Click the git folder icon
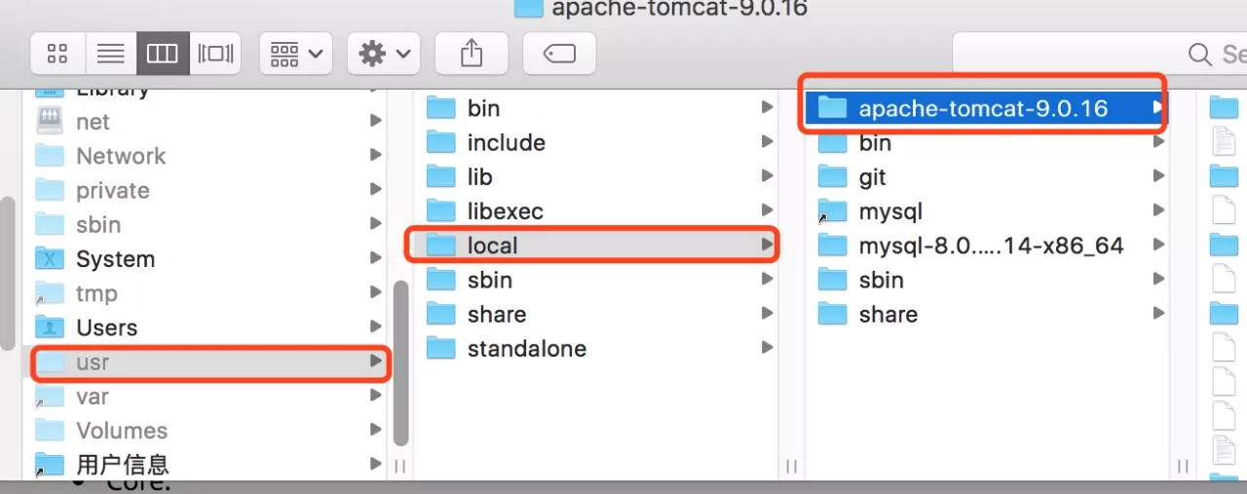This screenshot has width=1247, height=494. [832, 176]
